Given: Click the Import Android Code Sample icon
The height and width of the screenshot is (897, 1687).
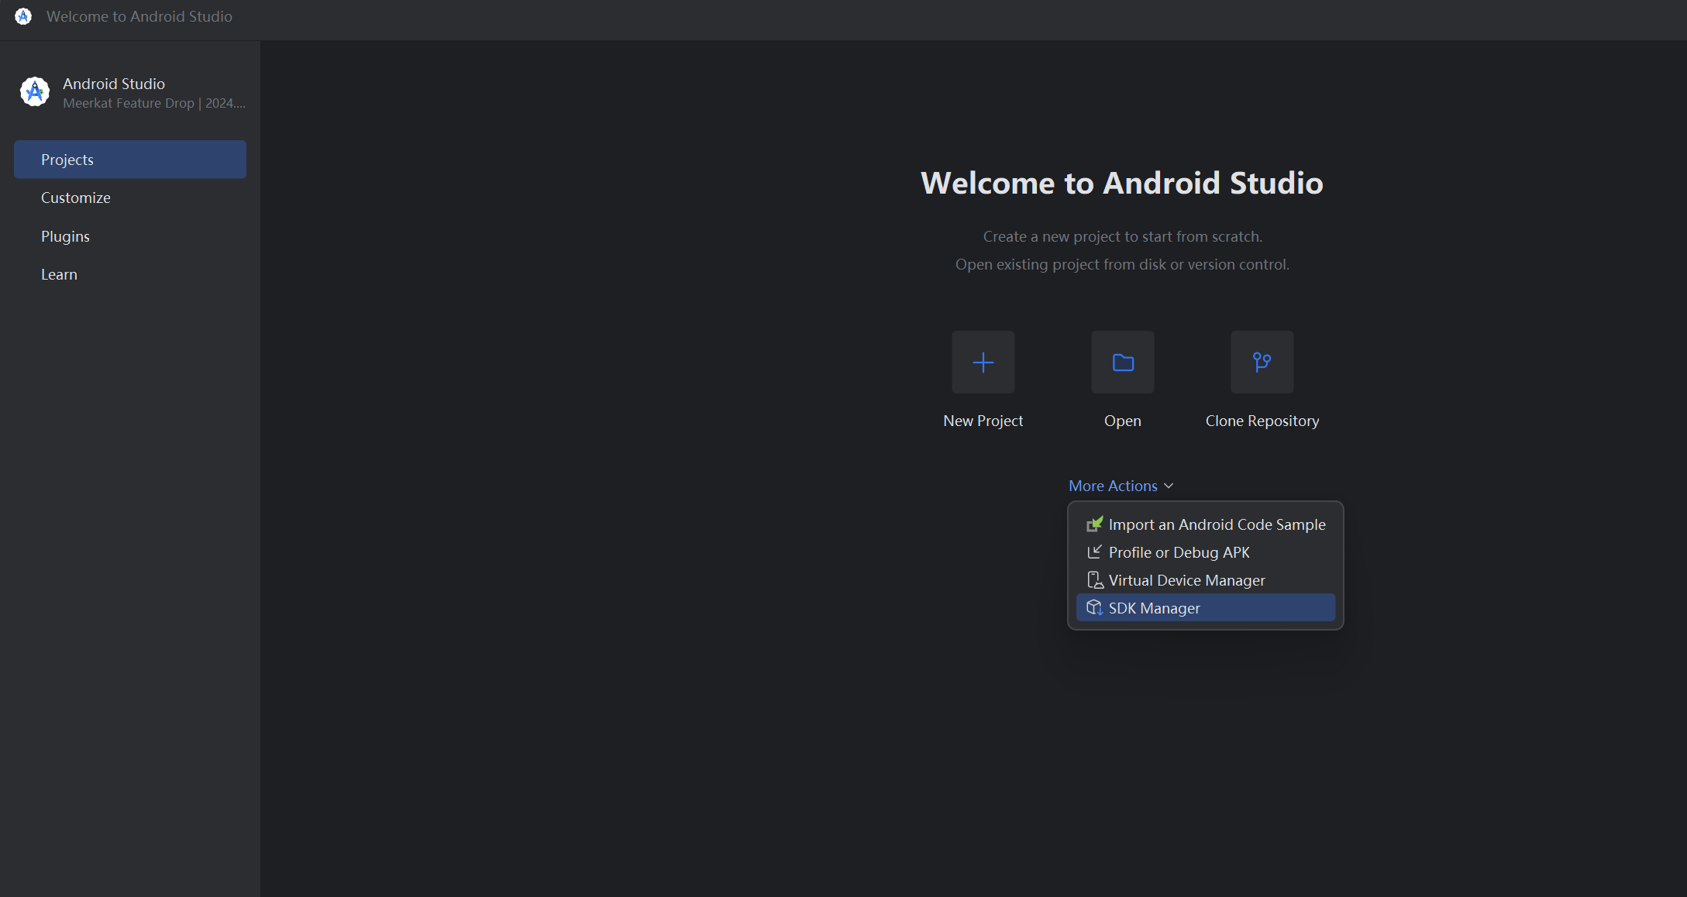Looking at the screenshot, I should click(x=1094, y=524).
